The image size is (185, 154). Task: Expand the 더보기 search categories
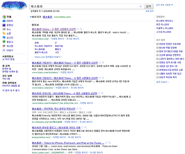point(4,50)
